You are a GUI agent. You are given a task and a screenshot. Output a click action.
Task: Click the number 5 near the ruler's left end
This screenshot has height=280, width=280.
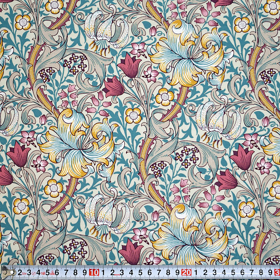coord(47,272)
